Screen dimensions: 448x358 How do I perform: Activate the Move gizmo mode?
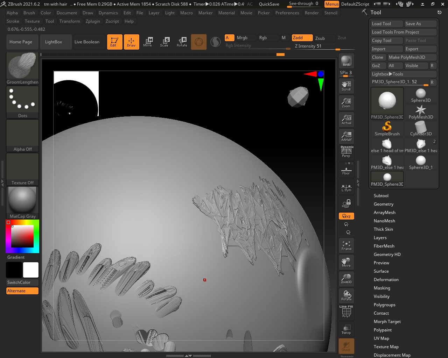click(148, 42)
